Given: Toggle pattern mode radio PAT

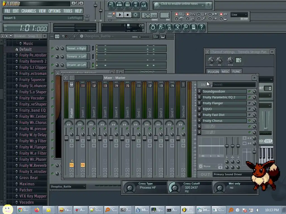Looking at the screenshot, I should pos(114,13).
